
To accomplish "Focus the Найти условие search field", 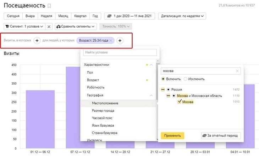I will tap(120, 53).
